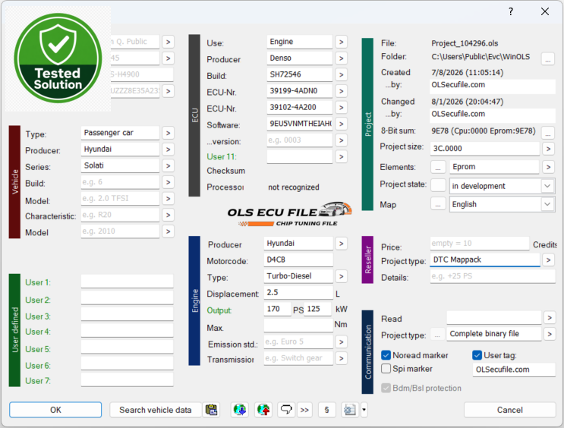Screen dimensions: 564x428
Task: Click the arrow button beside Emission std. field
Action: (341, 342)
